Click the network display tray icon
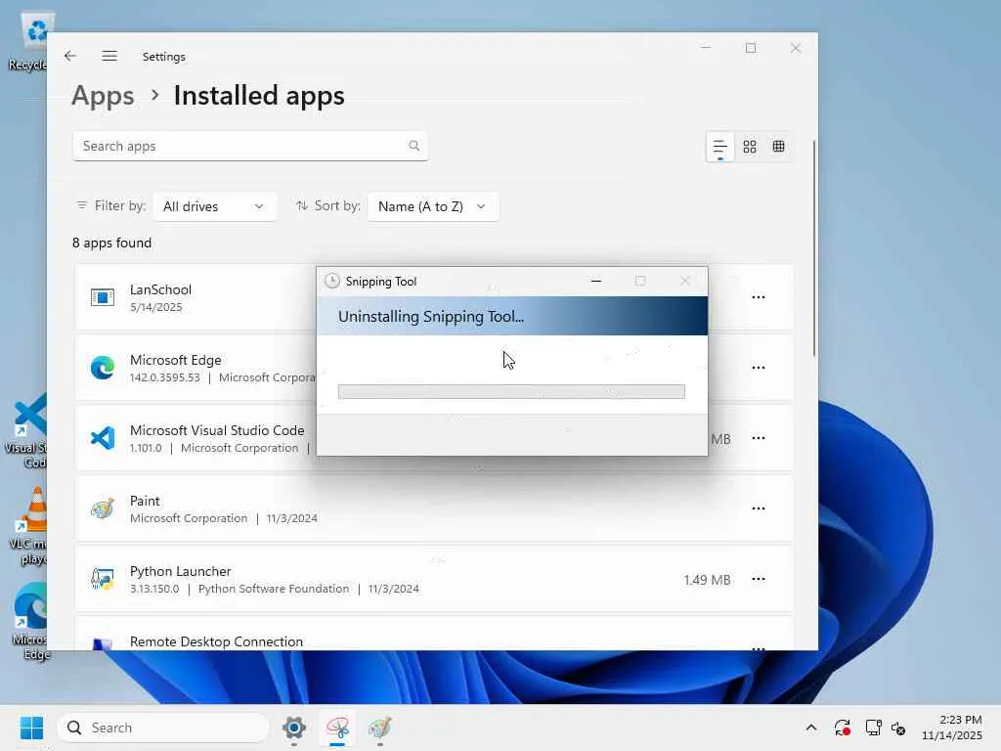The height and width of the screenshot is (751, 1001). pos(873,728)
